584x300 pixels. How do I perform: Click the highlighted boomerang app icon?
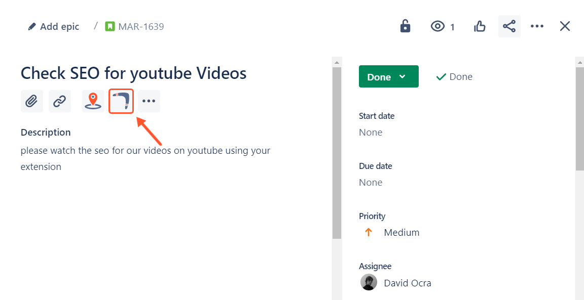[x=121, y=101]
